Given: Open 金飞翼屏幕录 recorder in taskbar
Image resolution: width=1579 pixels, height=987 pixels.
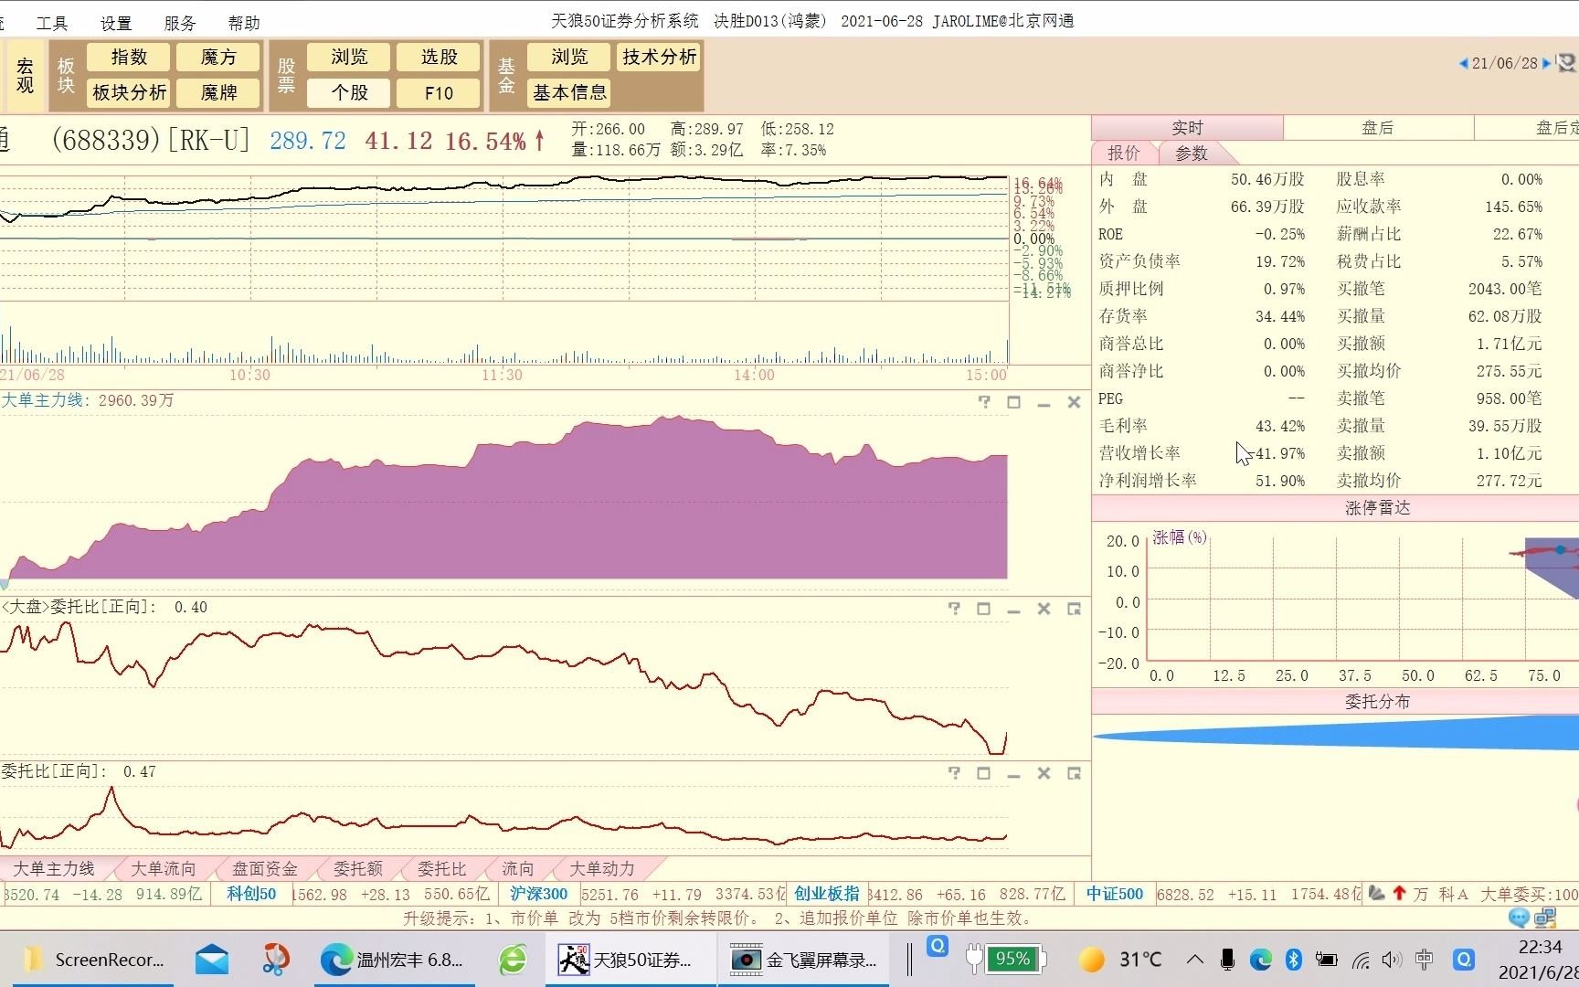Looking at the screenshot, I should click(804, 960).
